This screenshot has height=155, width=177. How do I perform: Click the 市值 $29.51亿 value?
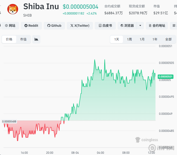[x=161, y=13]
